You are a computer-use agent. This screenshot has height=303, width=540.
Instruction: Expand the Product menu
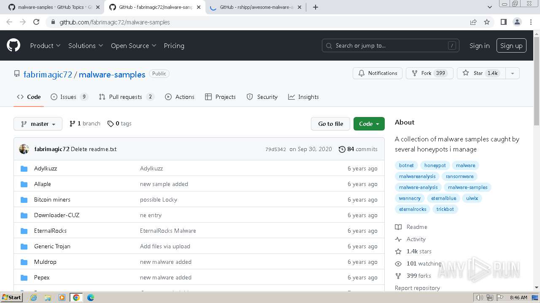(45, 45)
